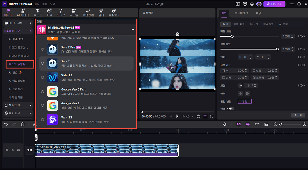Expand the 얼굴 합성 section
308x170 pixels.
[18, 113]
